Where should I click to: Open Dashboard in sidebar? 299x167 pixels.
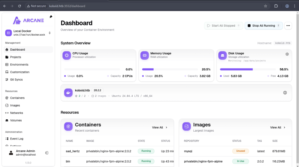coord(28,49)
